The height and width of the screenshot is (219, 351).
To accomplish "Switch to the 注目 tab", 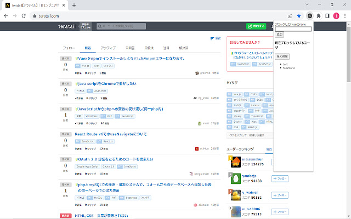I will [166, 48].
